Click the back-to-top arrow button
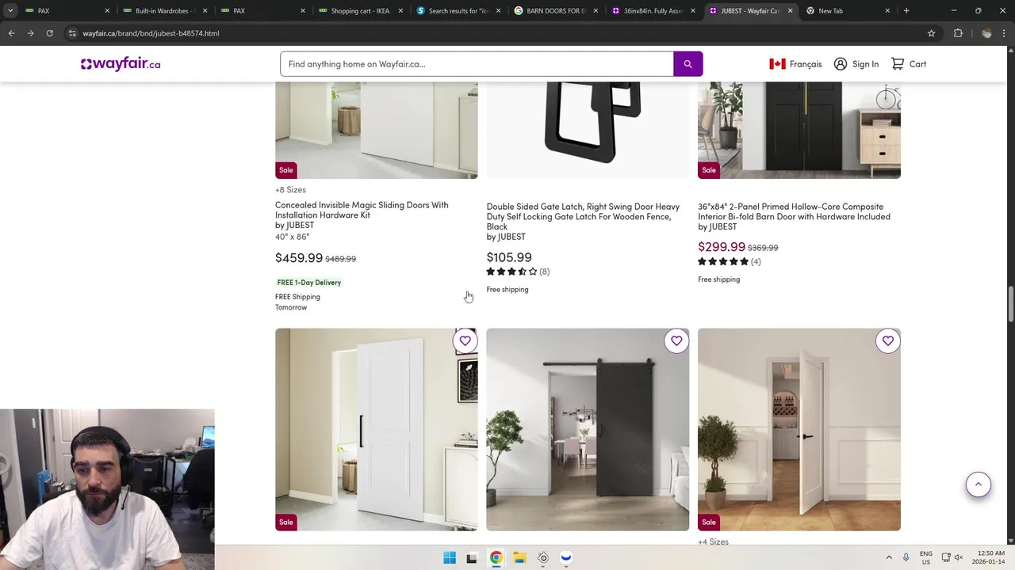 click(x=979, y=484)
